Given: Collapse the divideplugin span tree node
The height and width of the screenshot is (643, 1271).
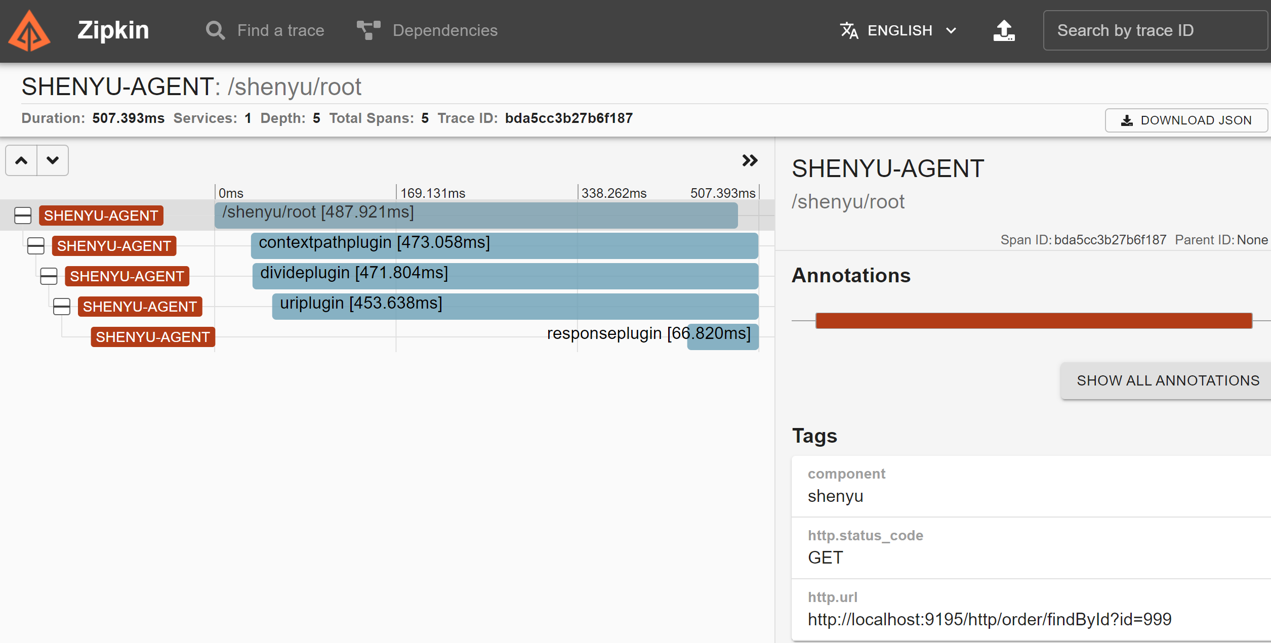Looking at the screenshot, I should [x=49, y=276].
